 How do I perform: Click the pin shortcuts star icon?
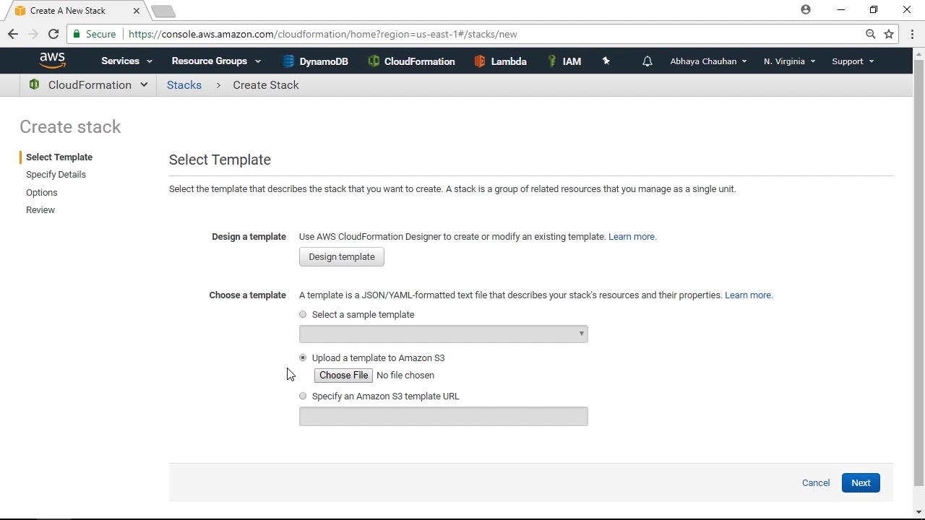coord(606,61)
